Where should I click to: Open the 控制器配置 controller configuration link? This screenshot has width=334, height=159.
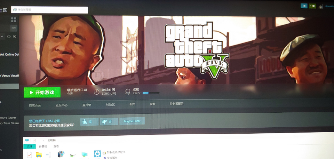tap(176, 104)
